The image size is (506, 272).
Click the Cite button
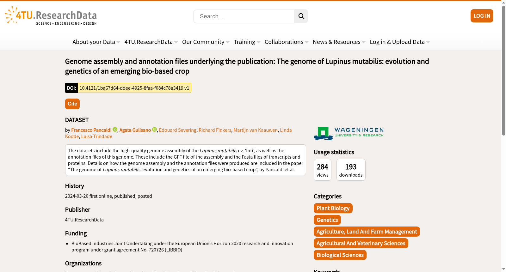point(72,104)
